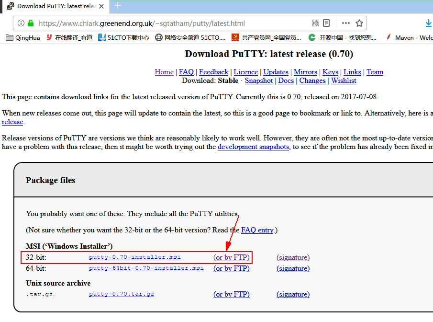
Task: Open the 51CTO下载中心 bookmark
Action: pyautogui.click(x=123, y=38)
